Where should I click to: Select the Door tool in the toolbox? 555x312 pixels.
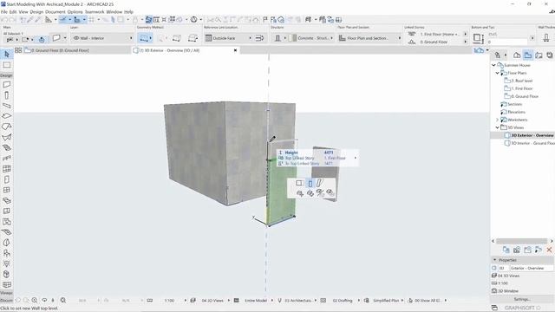click(7, 179)
